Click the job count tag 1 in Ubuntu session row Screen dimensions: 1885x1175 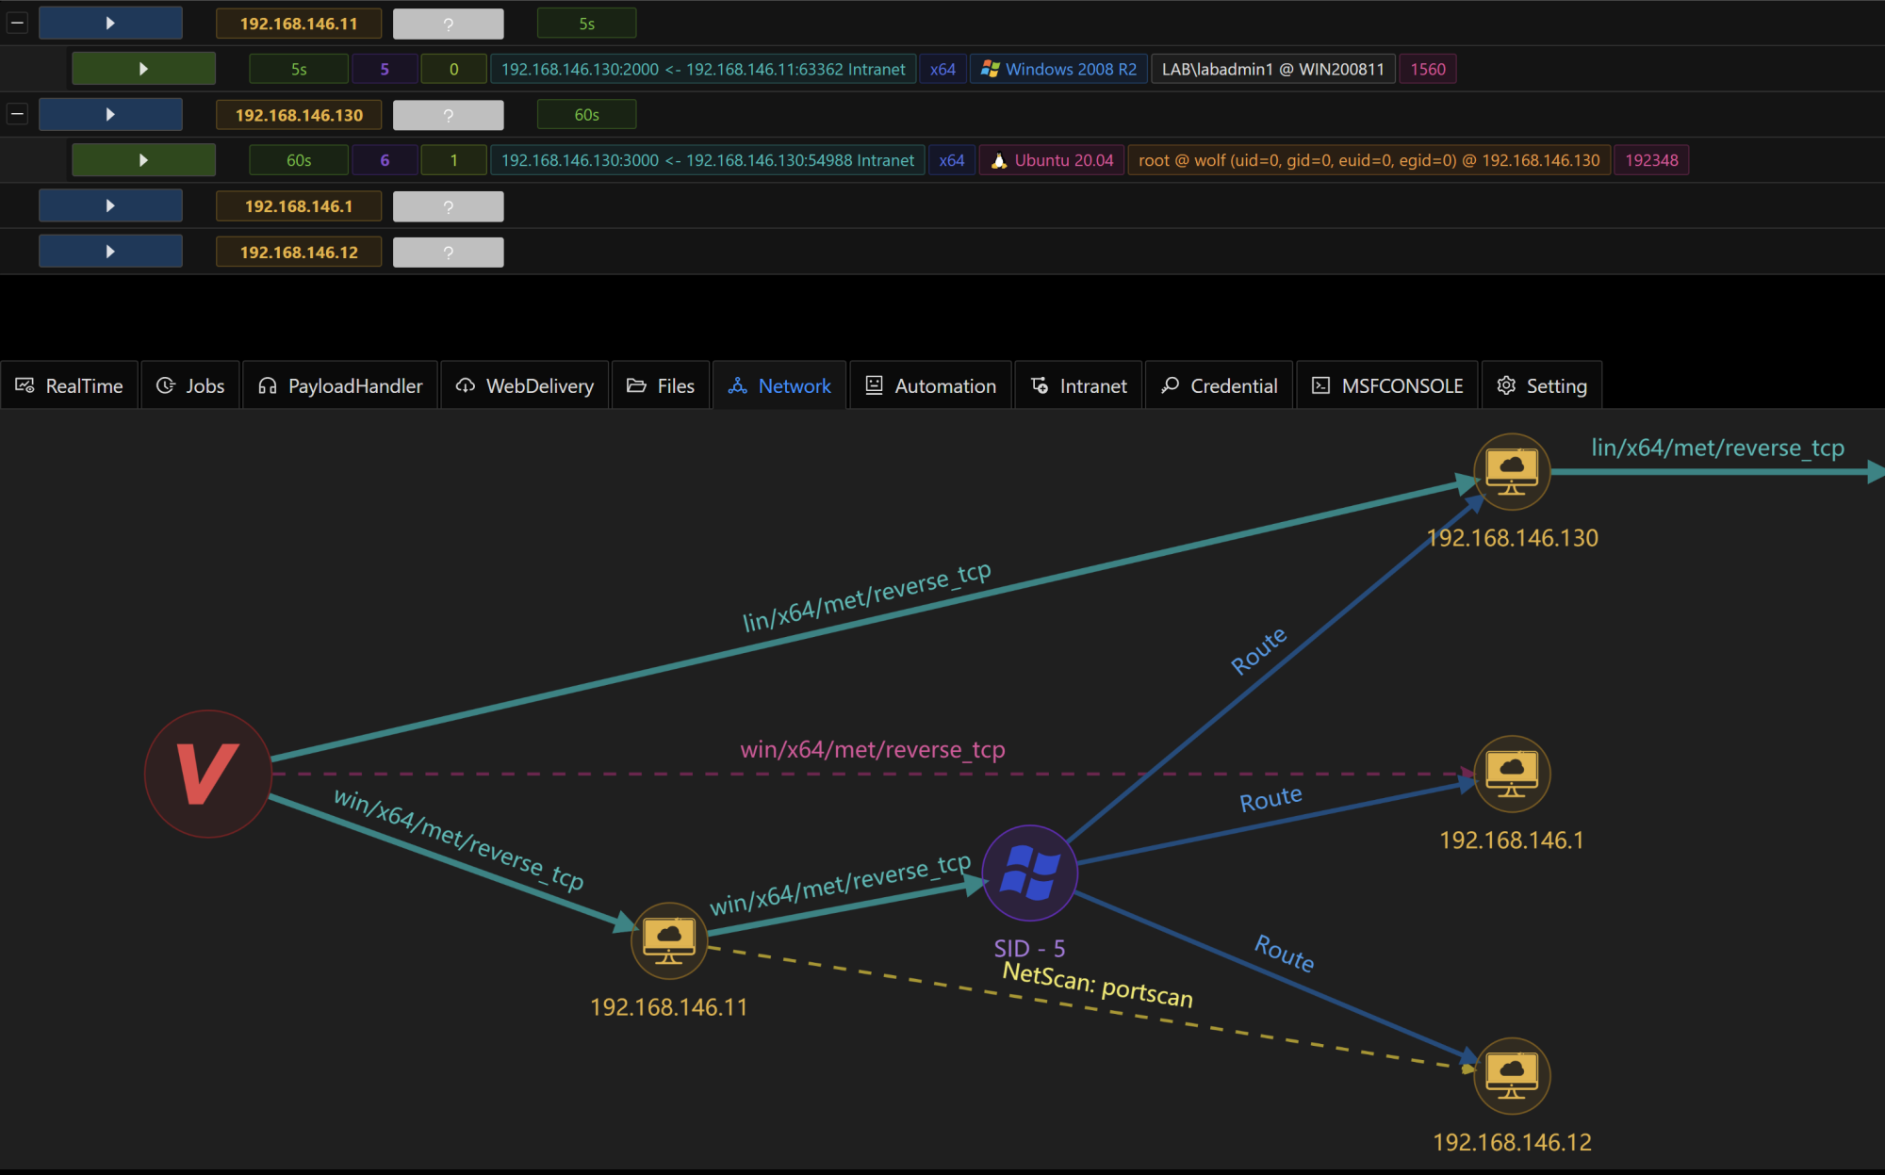tap(453, 160)
